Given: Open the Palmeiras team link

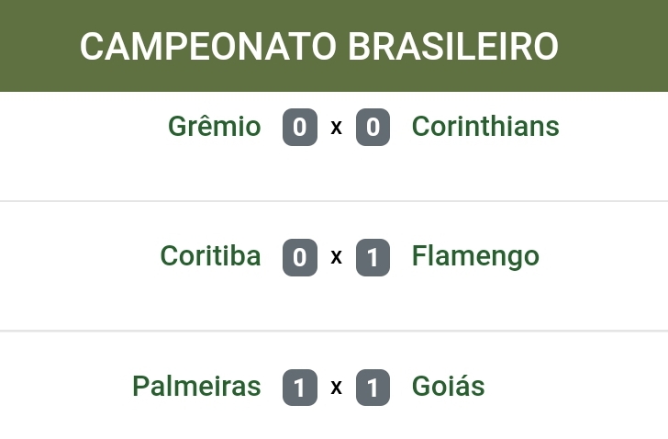Looking at the screenshot, I should (196, 387).
